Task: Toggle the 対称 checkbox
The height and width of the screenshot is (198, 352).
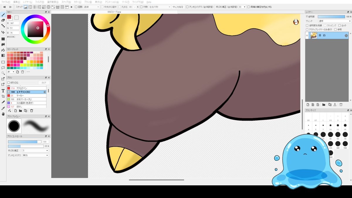Action: coord(142,7)
